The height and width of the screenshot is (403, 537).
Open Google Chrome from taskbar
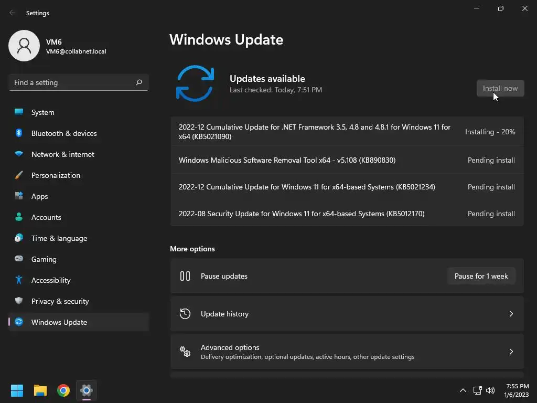(x=63, y=390)
